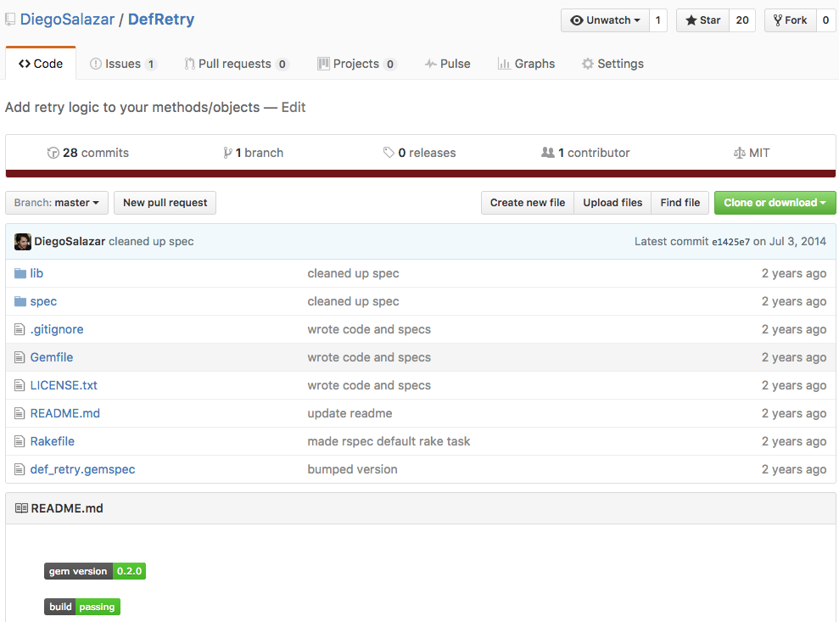
Task: Click the Rakefile file icon
Action: click(20, 441)
